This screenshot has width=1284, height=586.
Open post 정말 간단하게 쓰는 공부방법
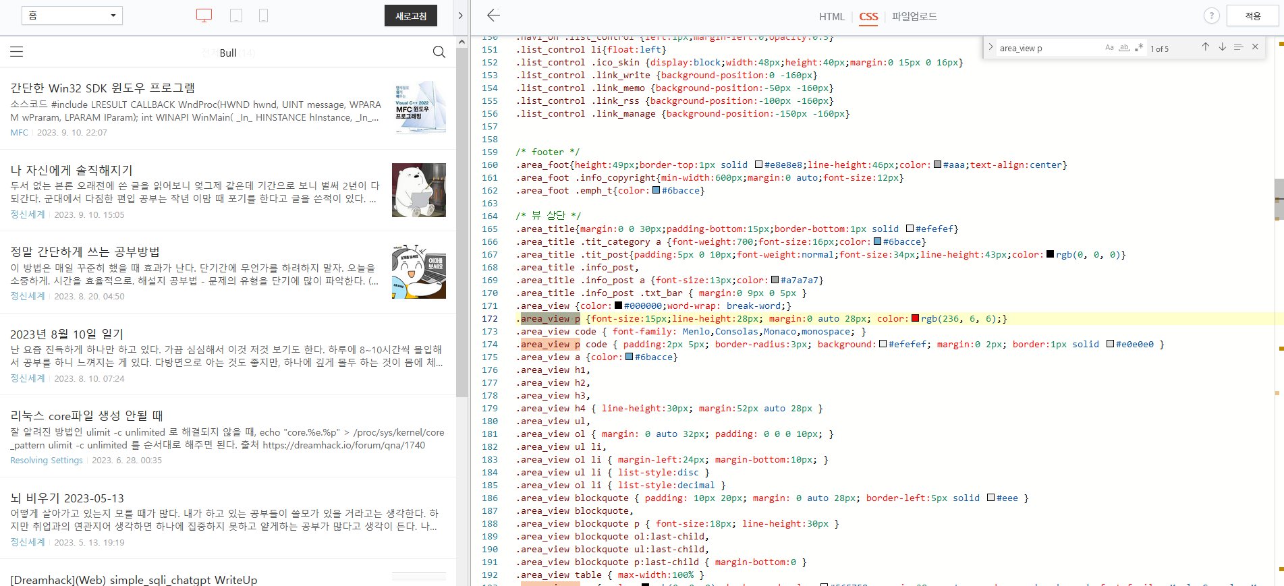click(x=85, y=252)
